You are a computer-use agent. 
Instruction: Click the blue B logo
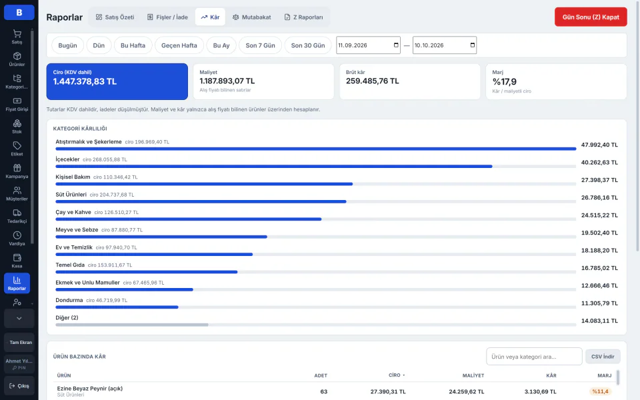(x=19, y=12)
